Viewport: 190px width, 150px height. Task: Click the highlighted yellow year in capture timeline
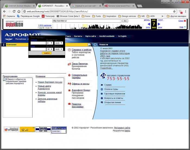tap(85, 26)
